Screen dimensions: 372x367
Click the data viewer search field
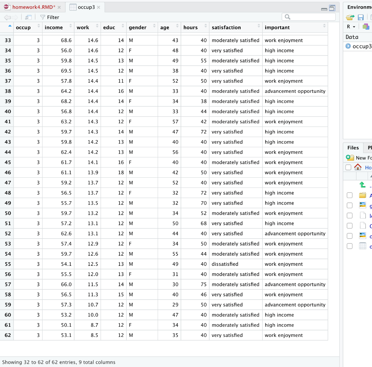tap(308, 17)
